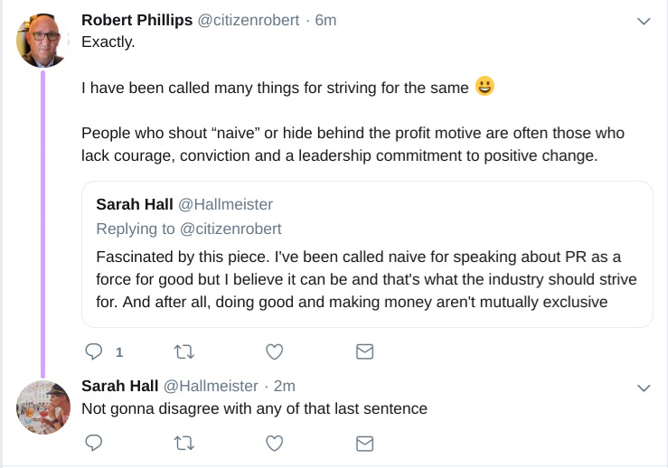Share Sarah Hall's tweet via direct message
The width and height of the screenshot is (668, 468).
[x=364, y=443]
